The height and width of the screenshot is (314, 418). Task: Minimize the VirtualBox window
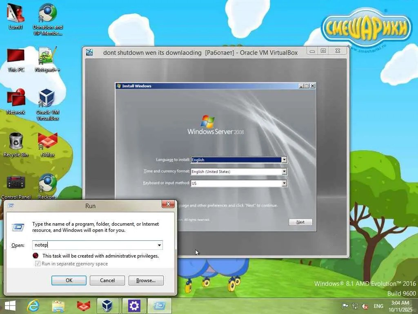click(312, 51)
